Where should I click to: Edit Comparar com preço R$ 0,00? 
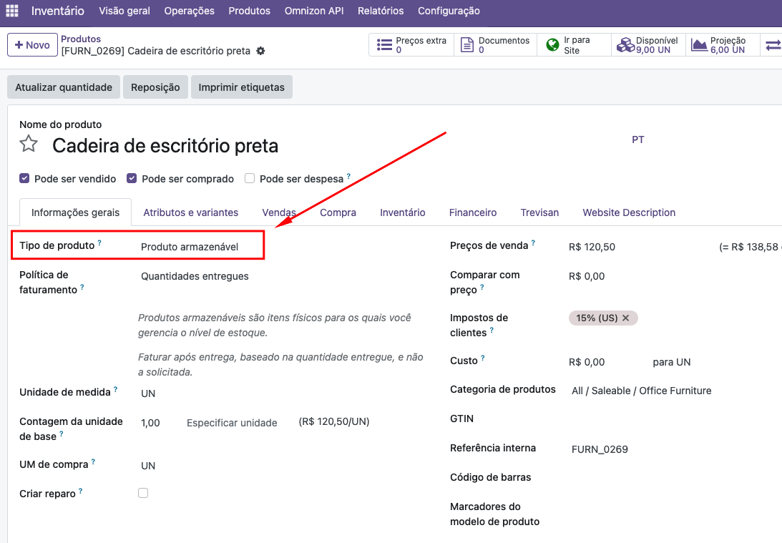(x=587, y=276)
